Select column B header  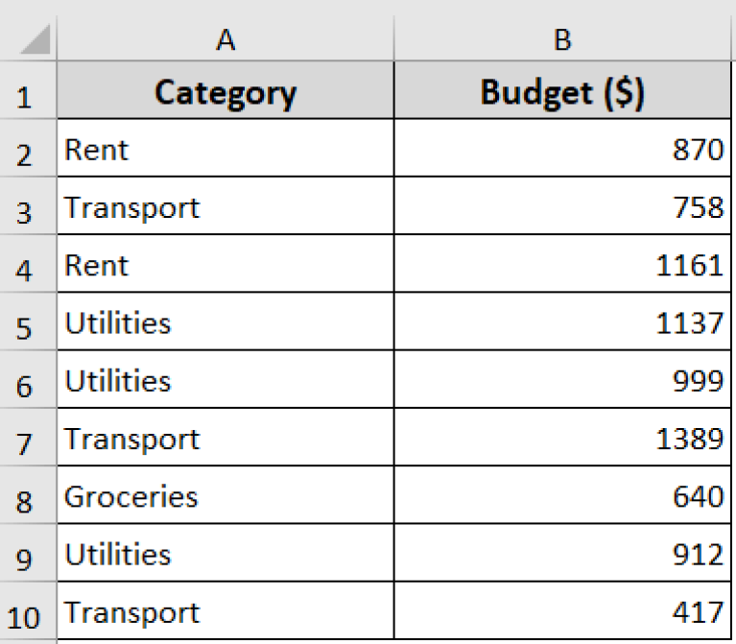point(562,39)
